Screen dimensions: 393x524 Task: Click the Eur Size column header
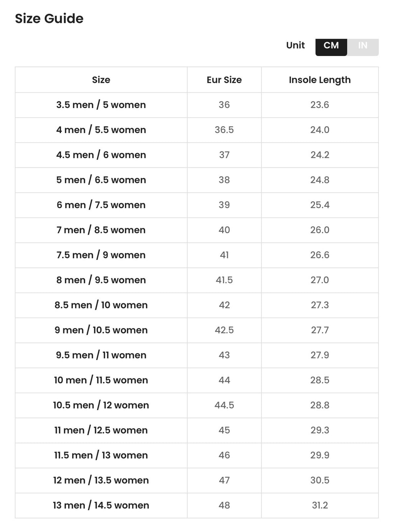(224, 80)
